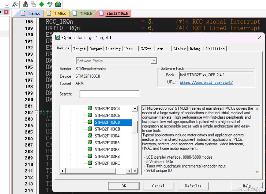
Task: Collapse the #ifdef fold at line 202
Action: pos(36,112)
